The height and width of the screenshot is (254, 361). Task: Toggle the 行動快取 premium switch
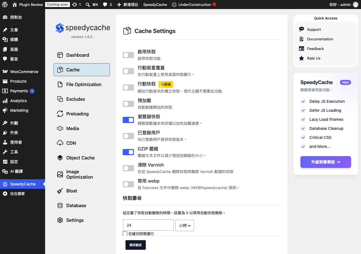click(128, 87)
